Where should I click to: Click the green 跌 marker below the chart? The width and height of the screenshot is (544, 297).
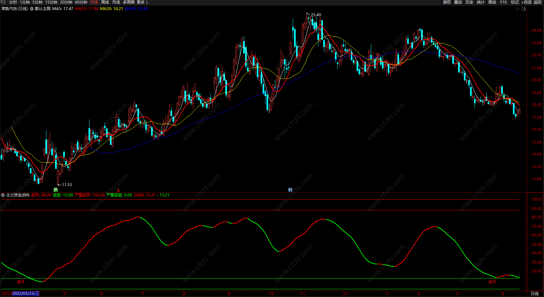pos(55,190)
